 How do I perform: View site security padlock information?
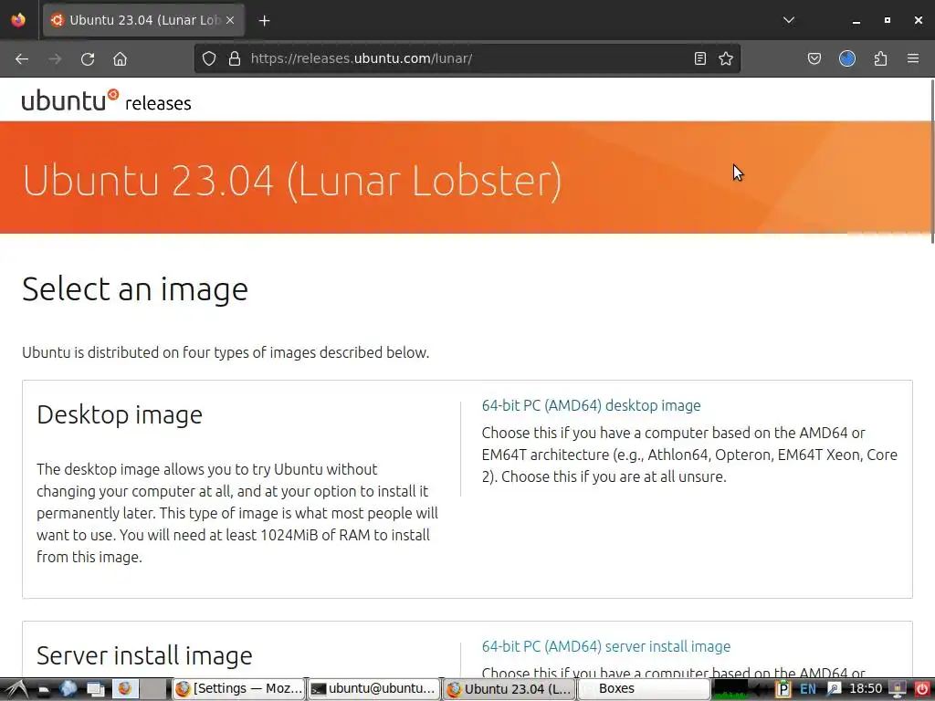tap(235, 58)
